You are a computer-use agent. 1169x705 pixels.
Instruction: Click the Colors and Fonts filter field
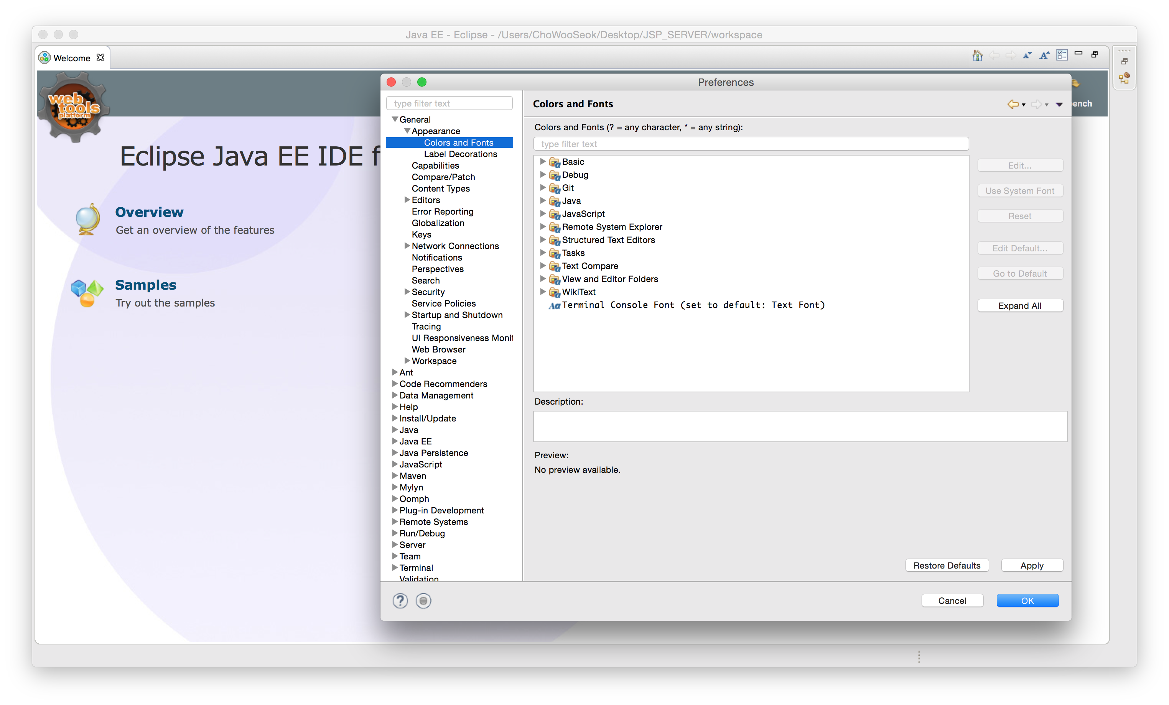coord(751,144)
